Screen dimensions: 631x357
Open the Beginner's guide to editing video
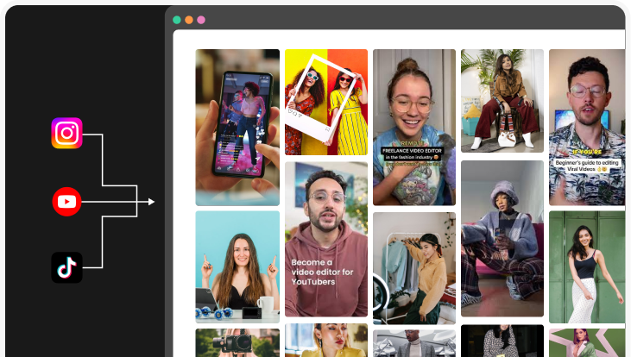[x=588, y=128]
